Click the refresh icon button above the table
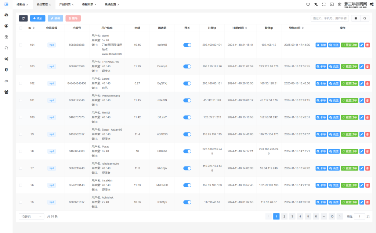The height and width of the screenshot is (233, 376). pyautogui.click(x=23, y=18)
